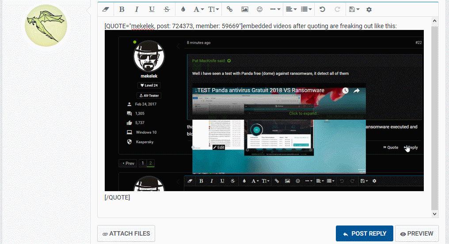Open the text alignment dropdown
The height and width of the screenshot is (244, 449).
pyautogui.click(x=290, y=9)
